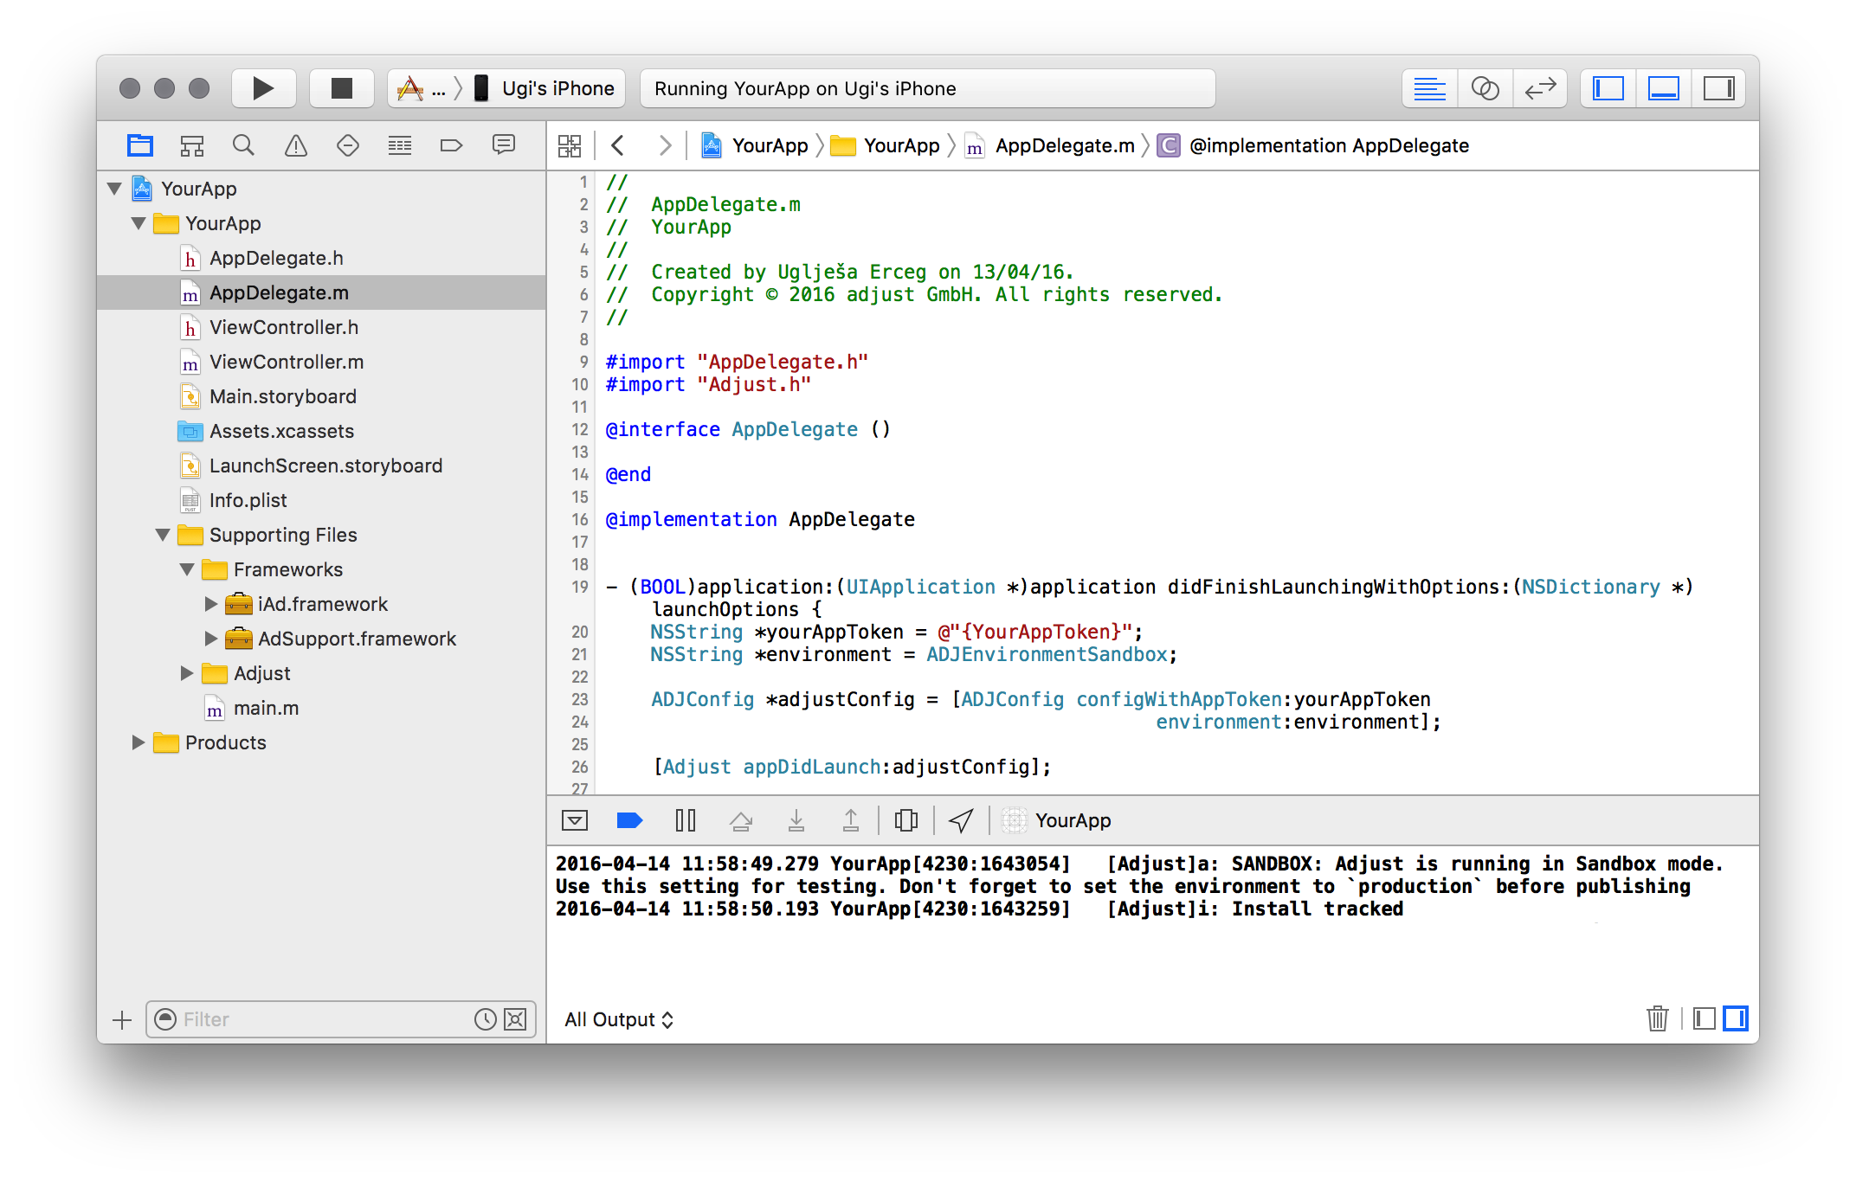Clear console with the trash icon
This screenshot has height=1182, width=1856.
click(1657, 1018)
